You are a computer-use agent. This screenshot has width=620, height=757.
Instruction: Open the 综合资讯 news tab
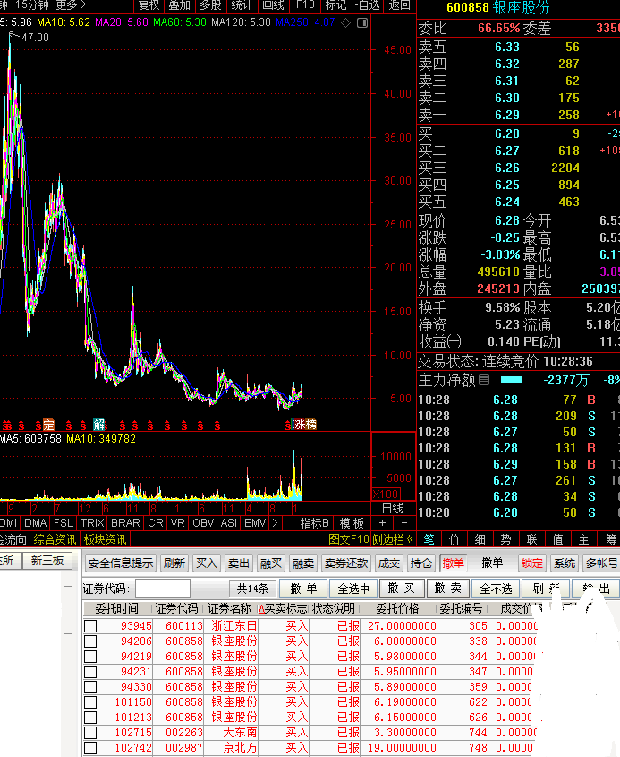tap(55, 539)
